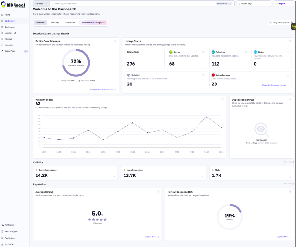This screenshot has width=296, height=247.
Task: Open the Export dropdown arrow
Action: tap(291, 4)
